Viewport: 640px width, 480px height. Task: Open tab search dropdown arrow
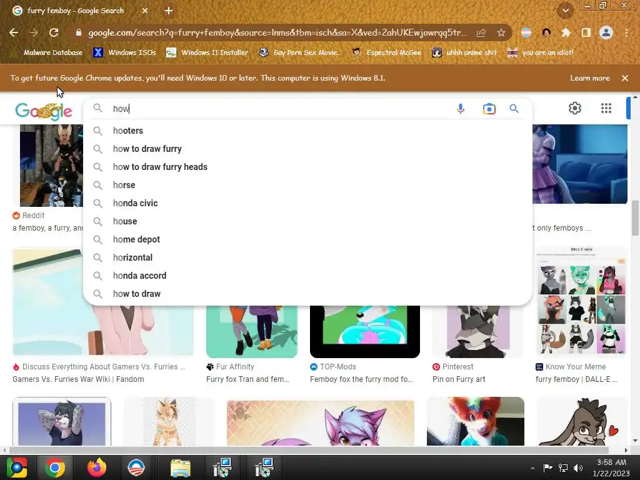[565, 11]
